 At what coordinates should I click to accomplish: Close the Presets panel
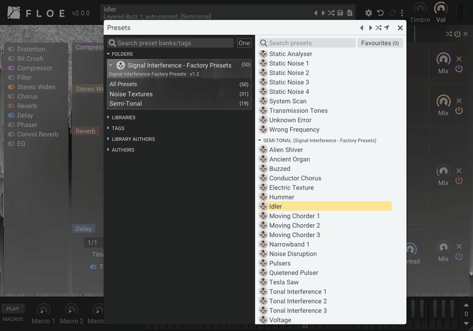pos(400,28)
